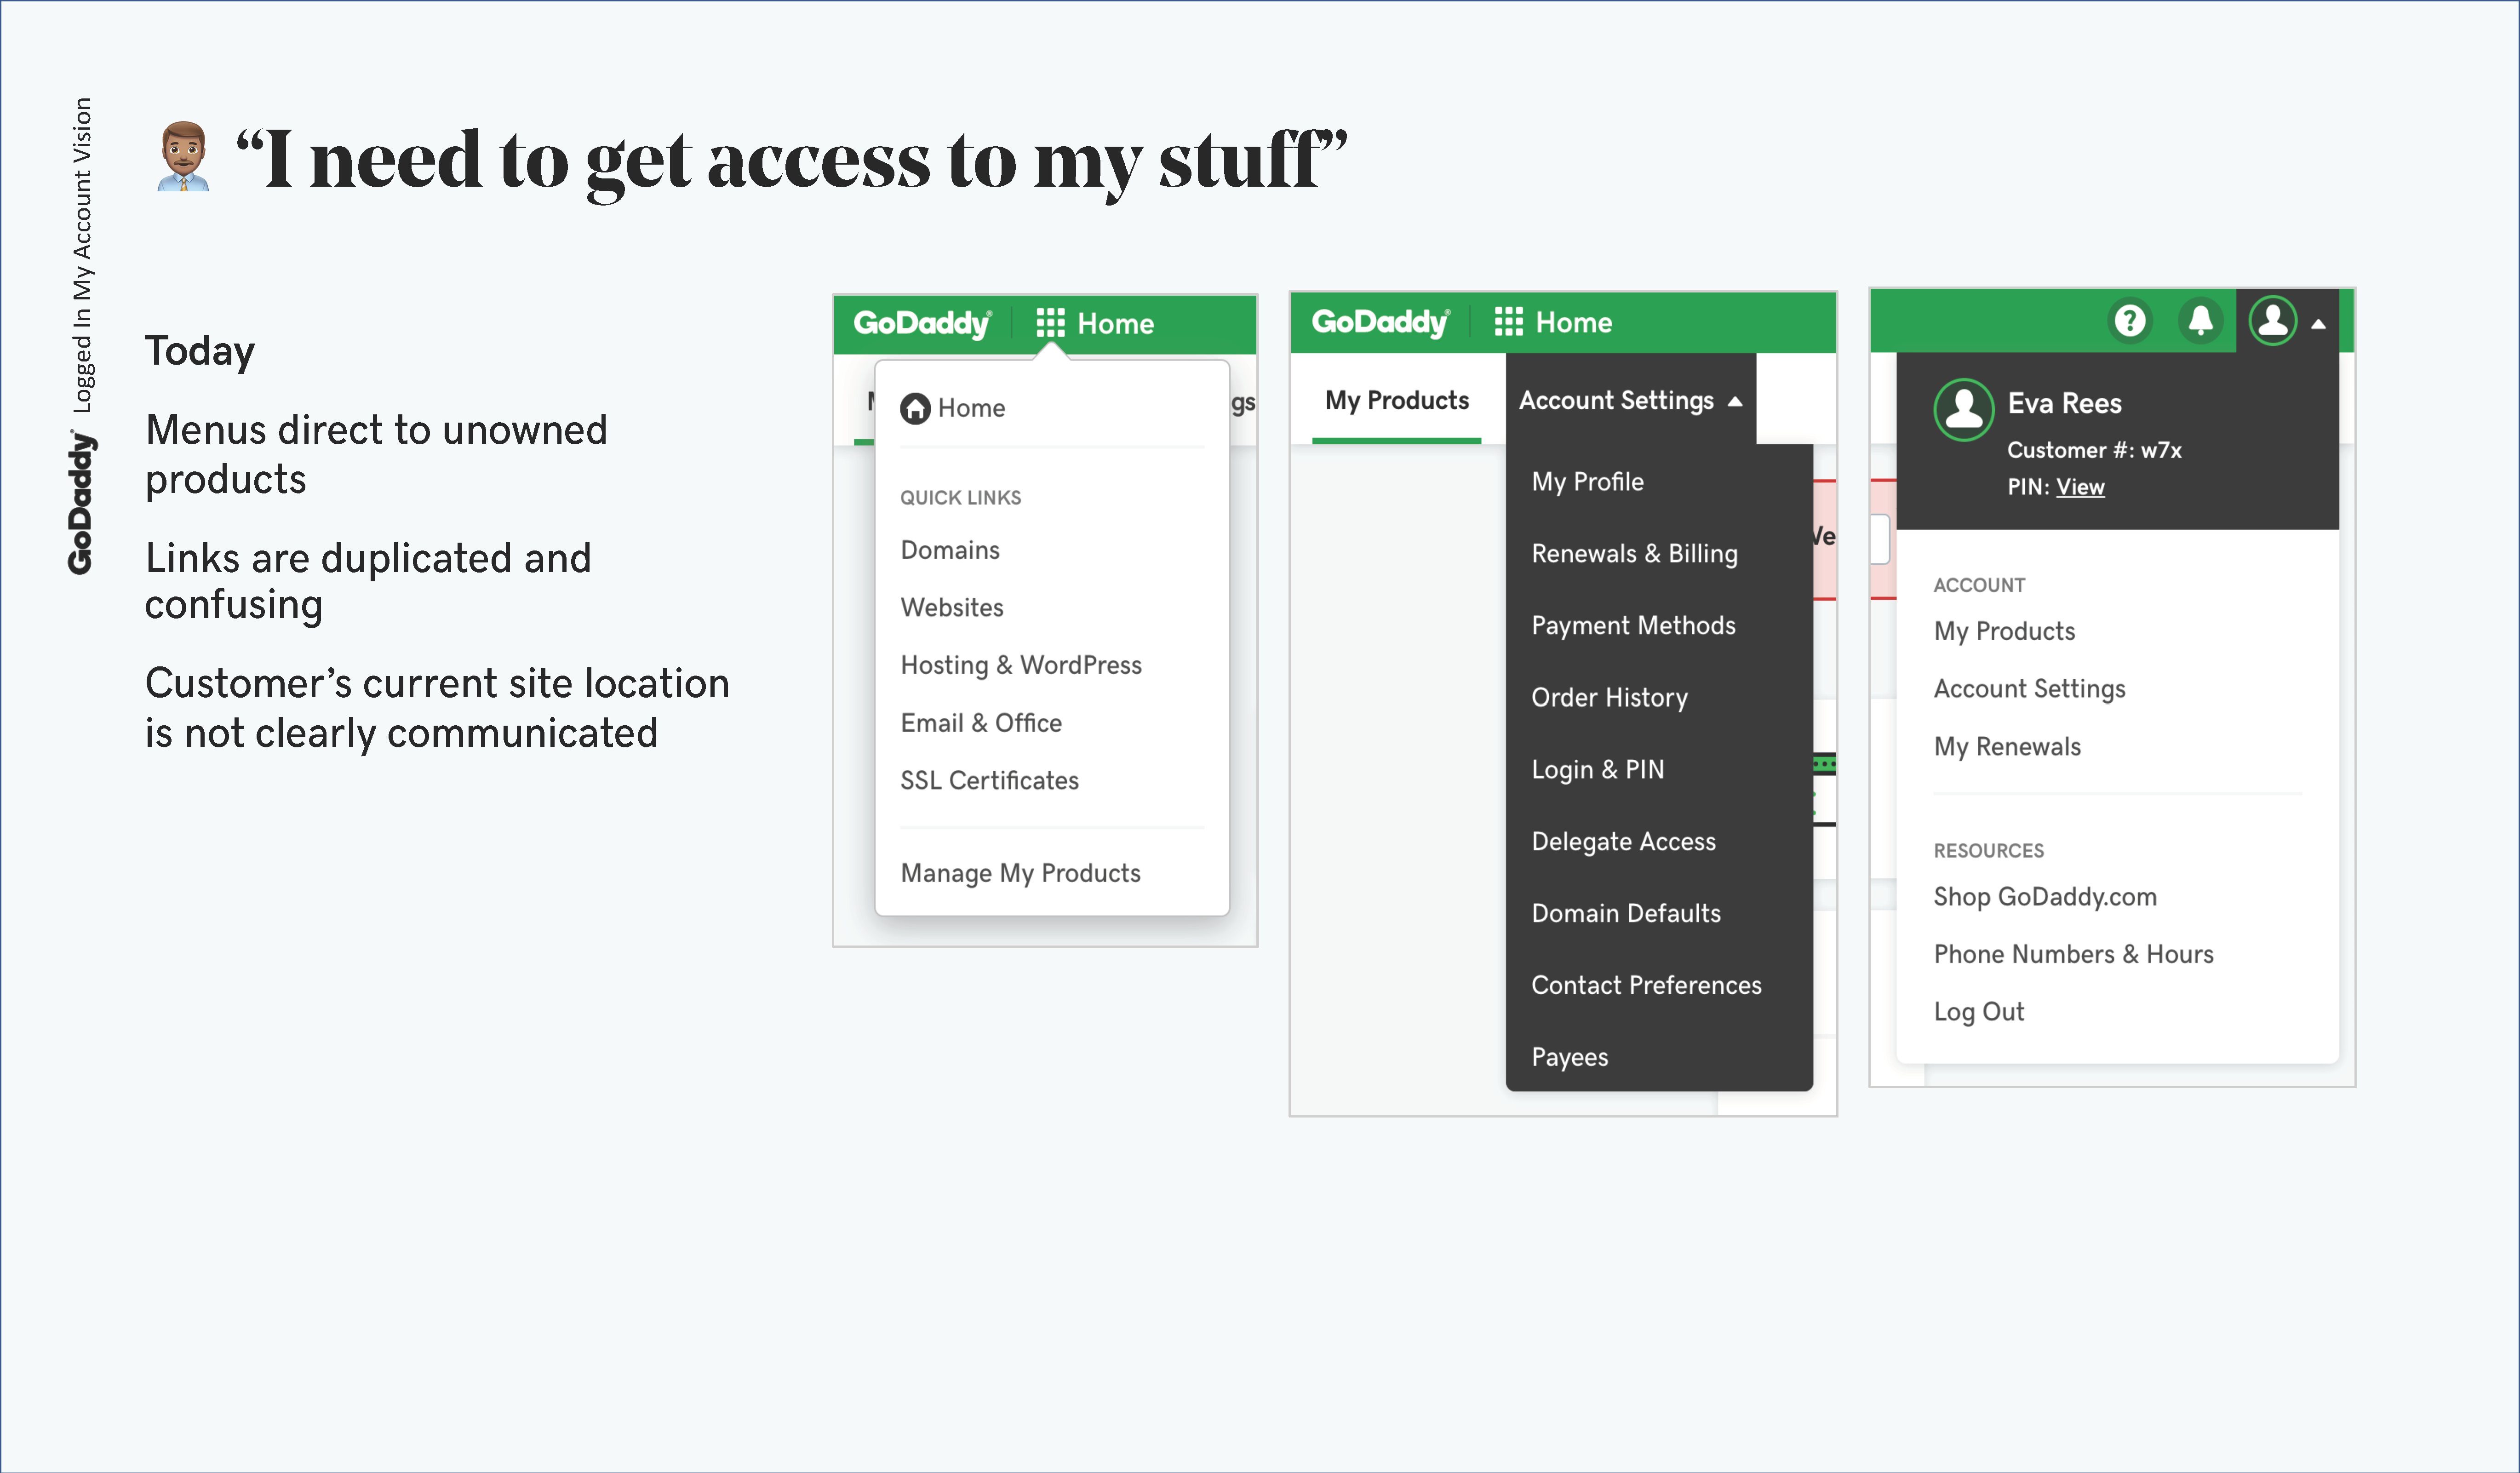Click the home icon in the Home dropdown menu
Viewport: 2520px width, 1473px height.
pyautogui.click(x=915, y=408)
